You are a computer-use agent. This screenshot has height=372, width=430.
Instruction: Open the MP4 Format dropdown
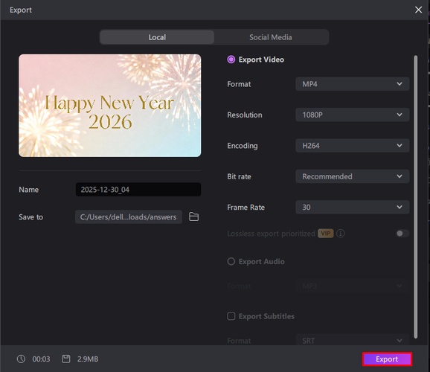(352, 84)
